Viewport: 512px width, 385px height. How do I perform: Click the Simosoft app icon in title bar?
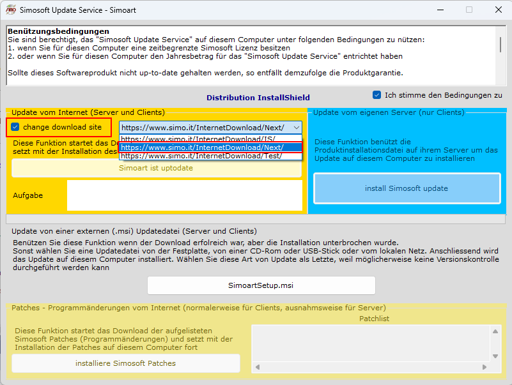tap(11, 10)
